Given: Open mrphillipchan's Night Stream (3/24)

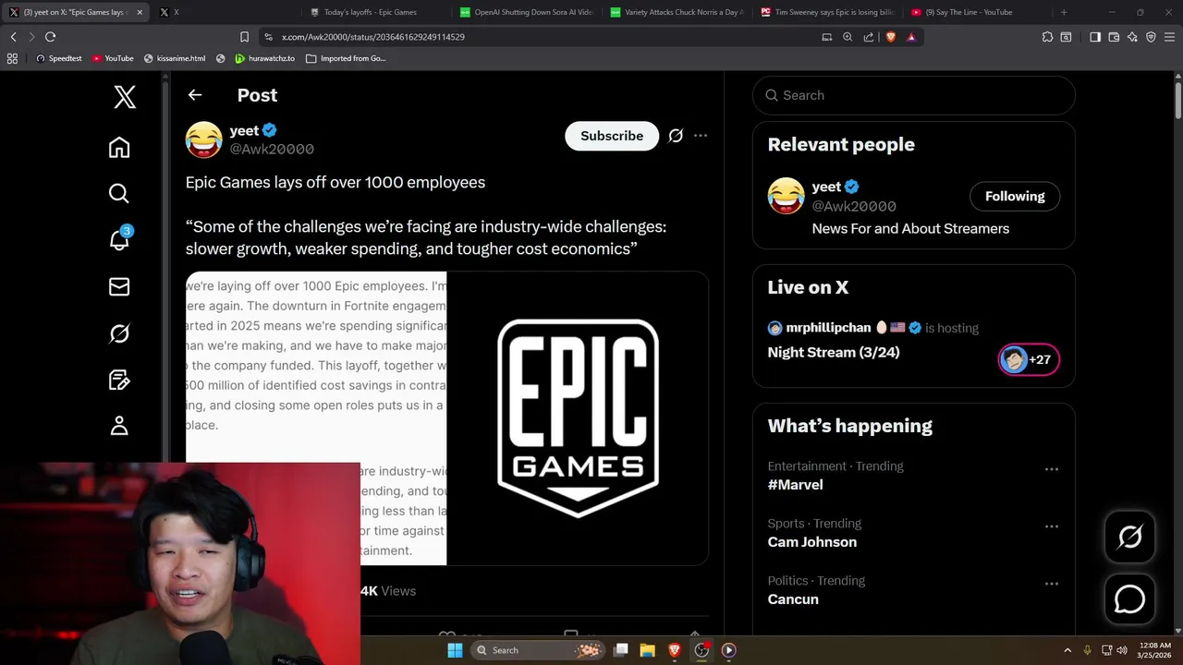Looking at the screenshot, I should pos(834,352).
